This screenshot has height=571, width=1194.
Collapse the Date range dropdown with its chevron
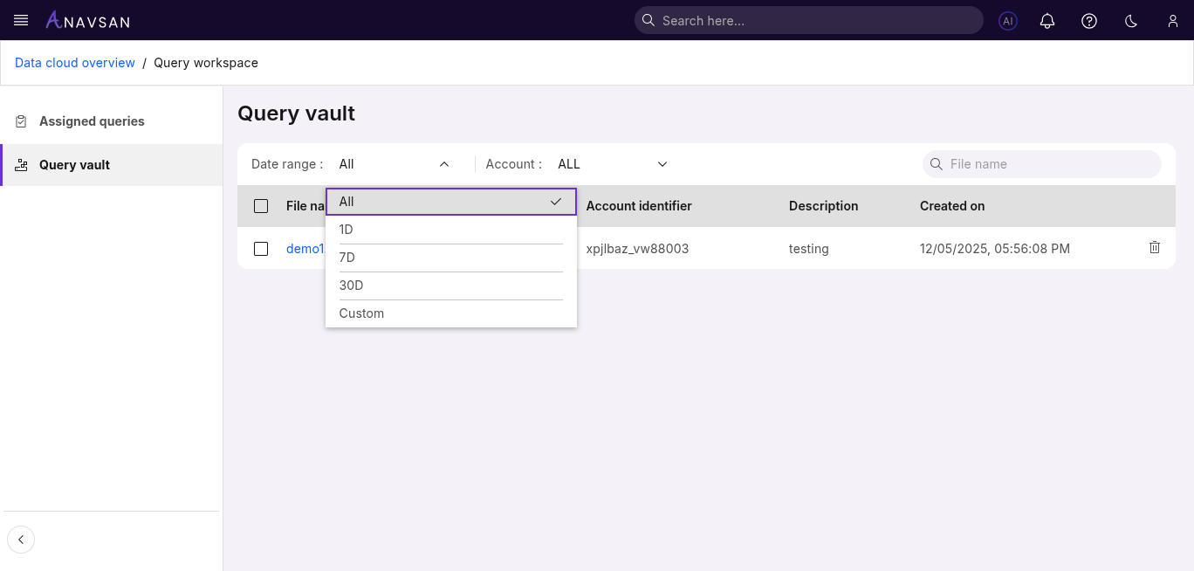click(444, 163)
